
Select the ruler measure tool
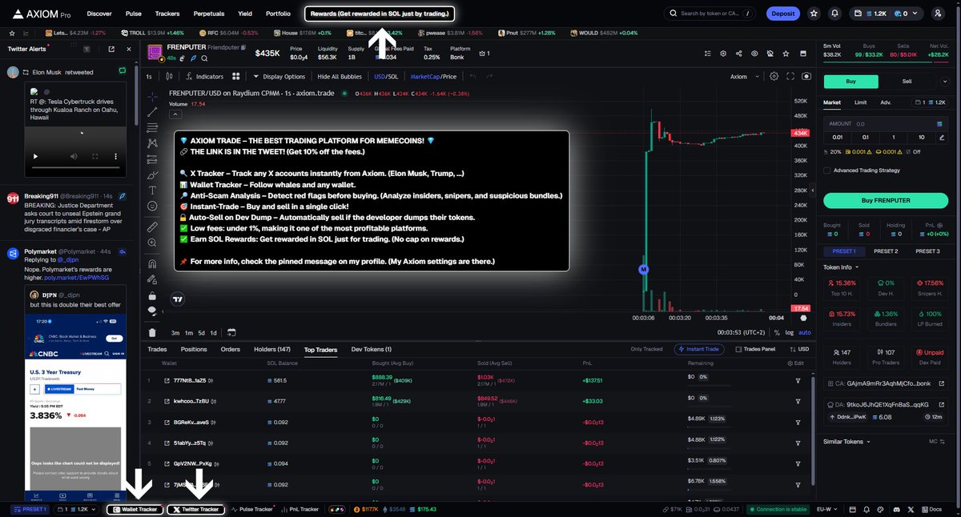point(152,227)
